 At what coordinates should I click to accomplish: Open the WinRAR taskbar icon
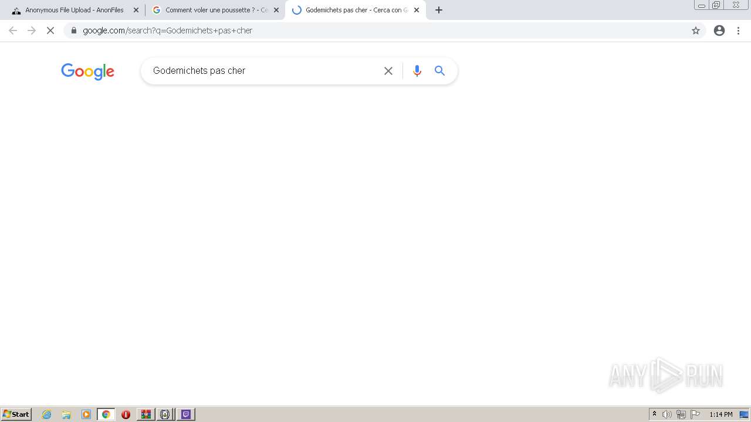coord(146,414)
